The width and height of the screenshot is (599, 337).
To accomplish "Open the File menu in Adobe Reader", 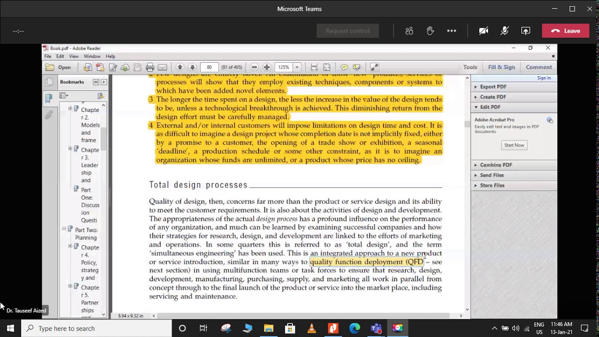I will [48, 56].
